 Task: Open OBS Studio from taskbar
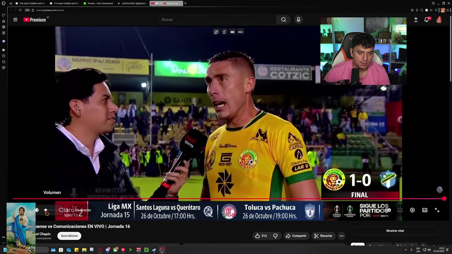click(x=162, y=250)
